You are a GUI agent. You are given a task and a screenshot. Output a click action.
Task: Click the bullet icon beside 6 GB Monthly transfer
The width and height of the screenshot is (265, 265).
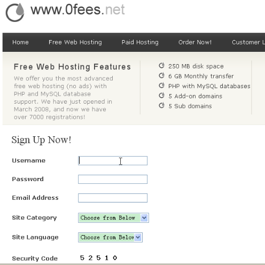pos(161,75)
